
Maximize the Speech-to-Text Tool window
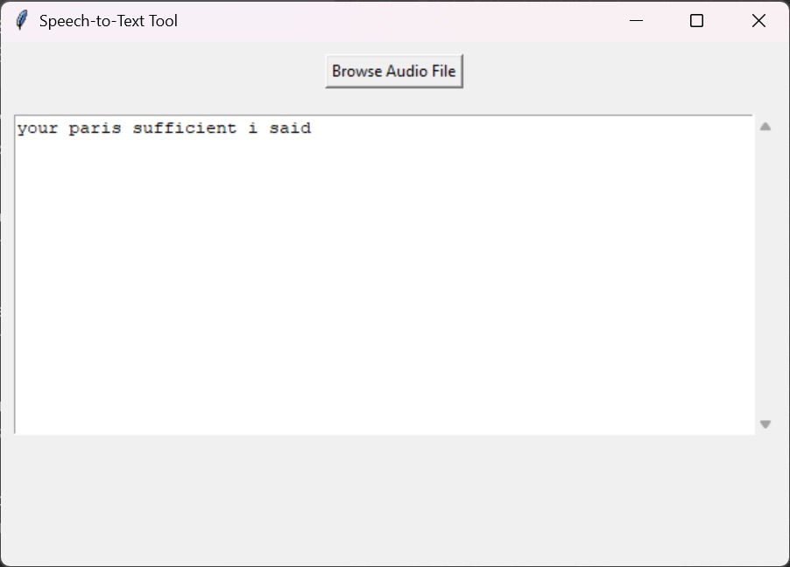697,21
